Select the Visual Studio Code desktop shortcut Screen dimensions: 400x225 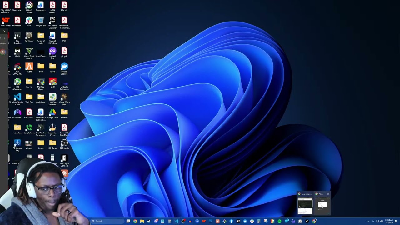coord(17,100)
